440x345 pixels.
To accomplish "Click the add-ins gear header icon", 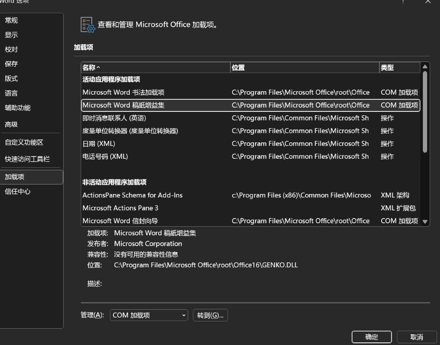I will [x=88, y=25].
